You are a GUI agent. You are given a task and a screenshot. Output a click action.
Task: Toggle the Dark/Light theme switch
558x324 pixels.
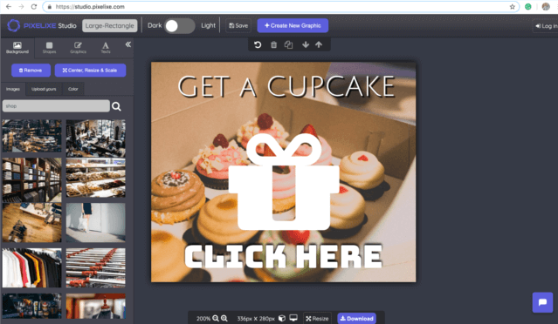pos(179,26)
